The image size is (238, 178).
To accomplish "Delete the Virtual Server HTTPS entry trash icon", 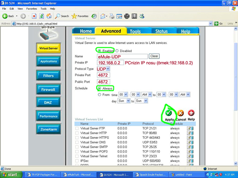I will point(192,138).
